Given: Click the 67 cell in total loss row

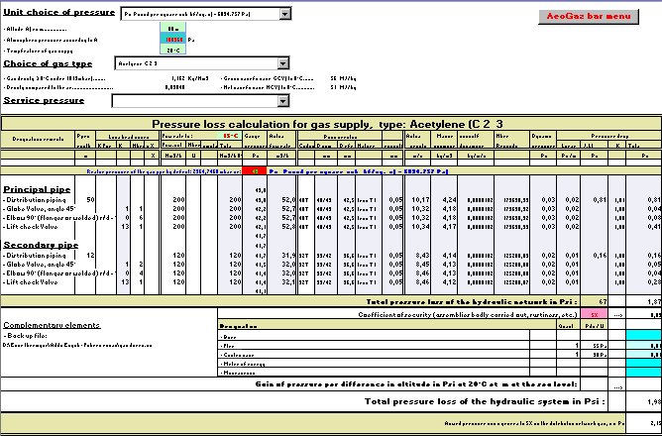Looking at the screenshot, I should click(594, 301).
